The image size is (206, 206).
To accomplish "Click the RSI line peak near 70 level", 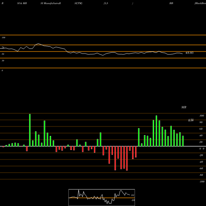I will pos(38,44).
